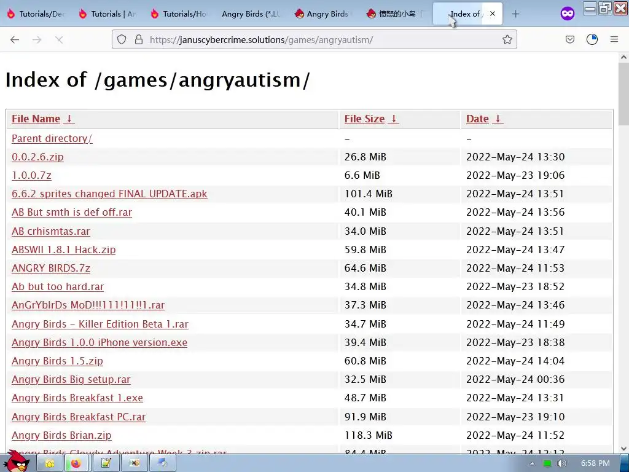The height and width of the screenshot is (472, 629).
Task: Open AB But smth is def off.rar
Action: coord(72,212)
